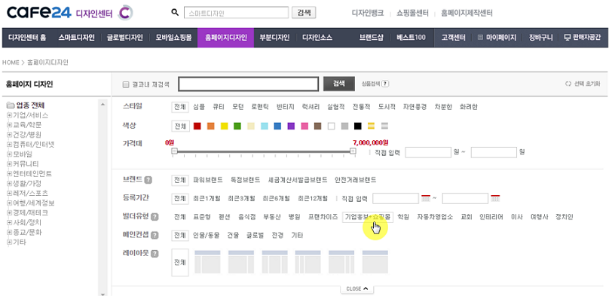Open 모바일쇼핑몰 navigation tab

[173, 38]
